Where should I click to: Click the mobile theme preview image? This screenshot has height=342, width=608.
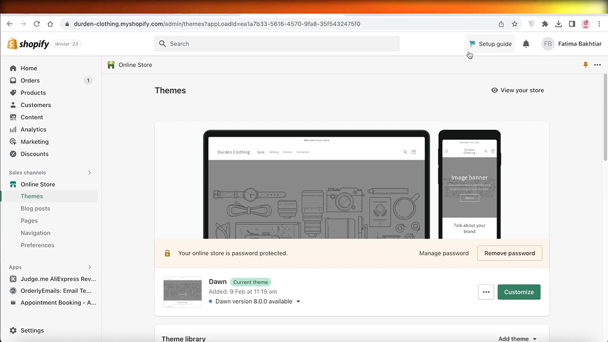pos(469,184)
